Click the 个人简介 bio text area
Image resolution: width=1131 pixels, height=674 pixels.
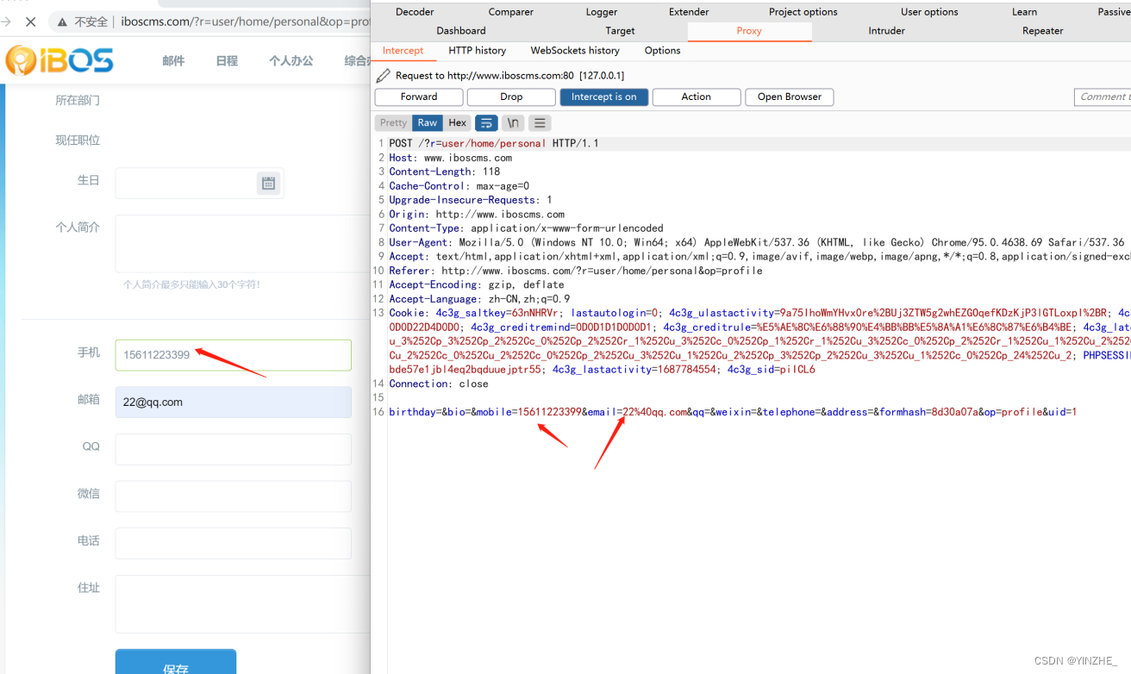[x=243, y=244]
